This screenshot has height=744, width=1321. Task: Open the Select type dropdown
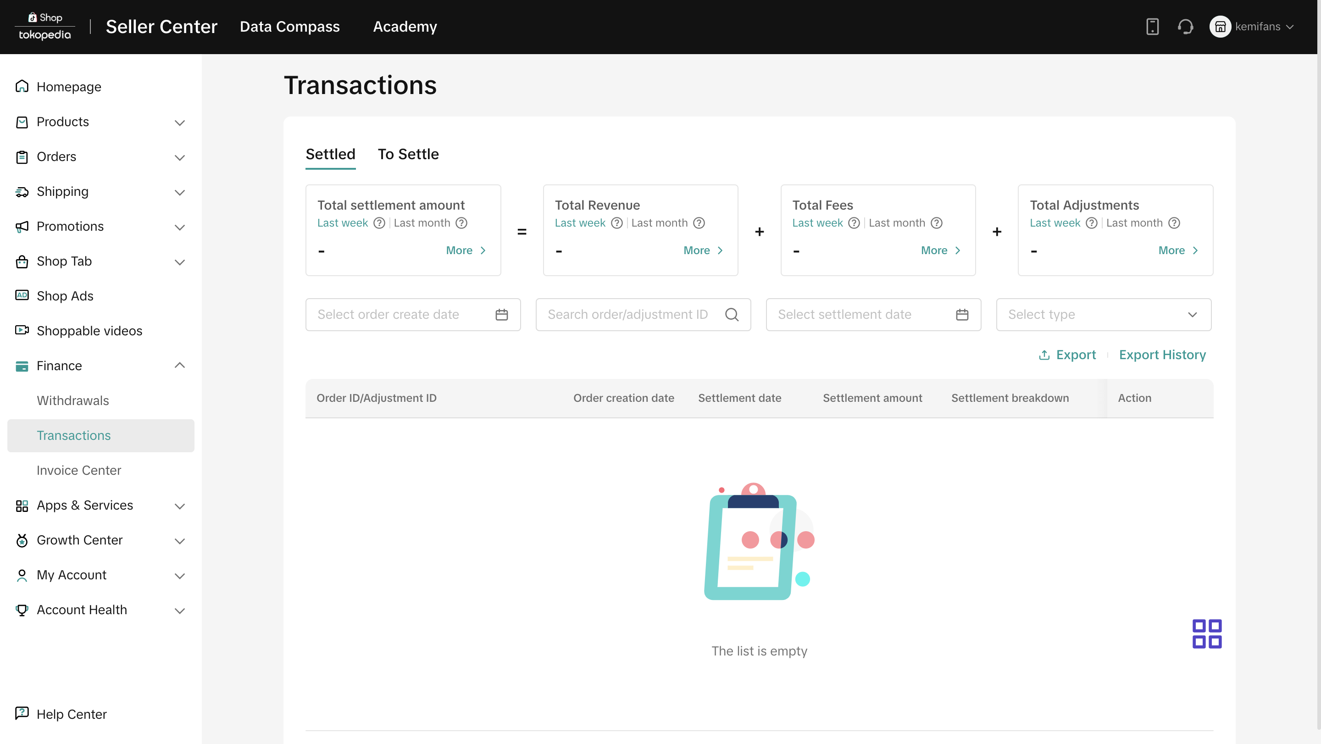pos(1103,314)
